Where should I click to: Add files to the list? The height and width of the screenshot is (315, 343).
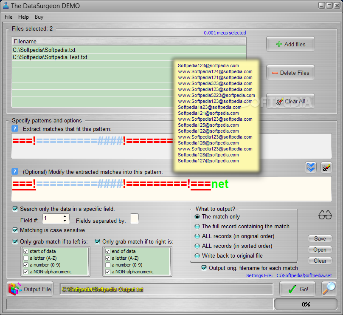[x=290, y=44]
